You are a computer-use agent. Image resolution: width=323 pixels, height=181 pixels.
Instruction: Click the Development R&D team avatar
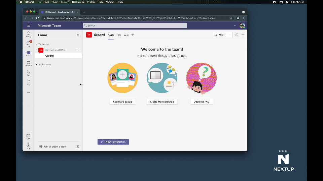41,50
